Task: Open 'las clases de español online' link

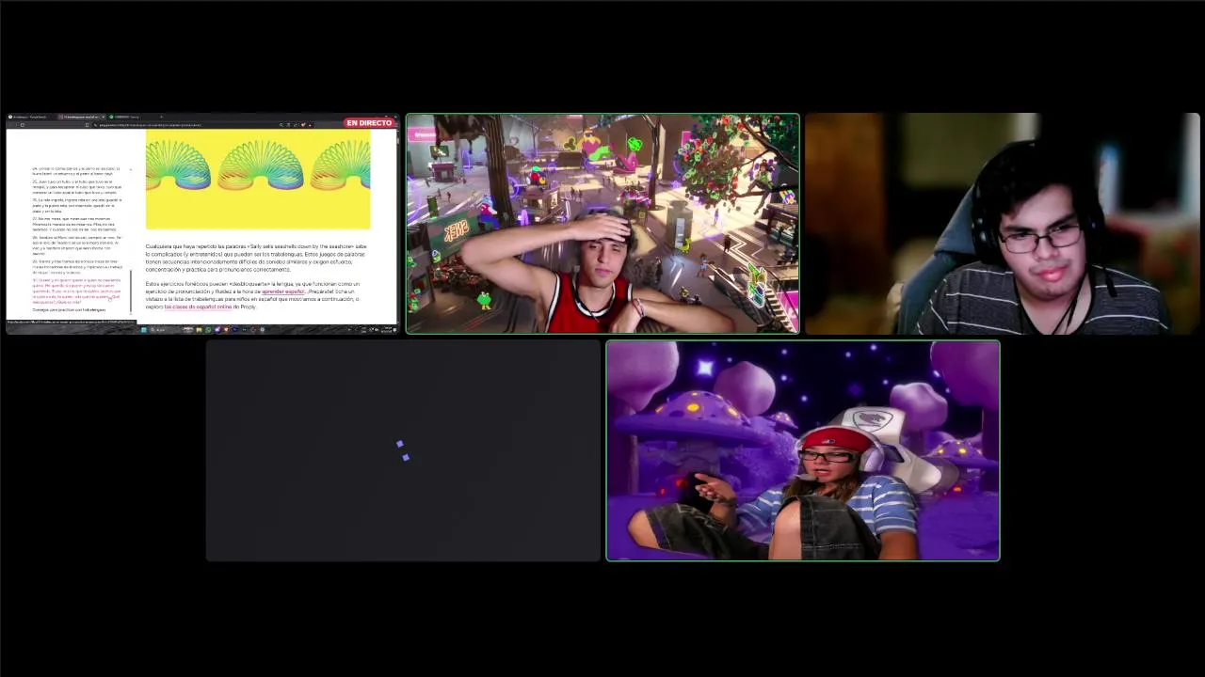Action: click(x=198, y=307)
